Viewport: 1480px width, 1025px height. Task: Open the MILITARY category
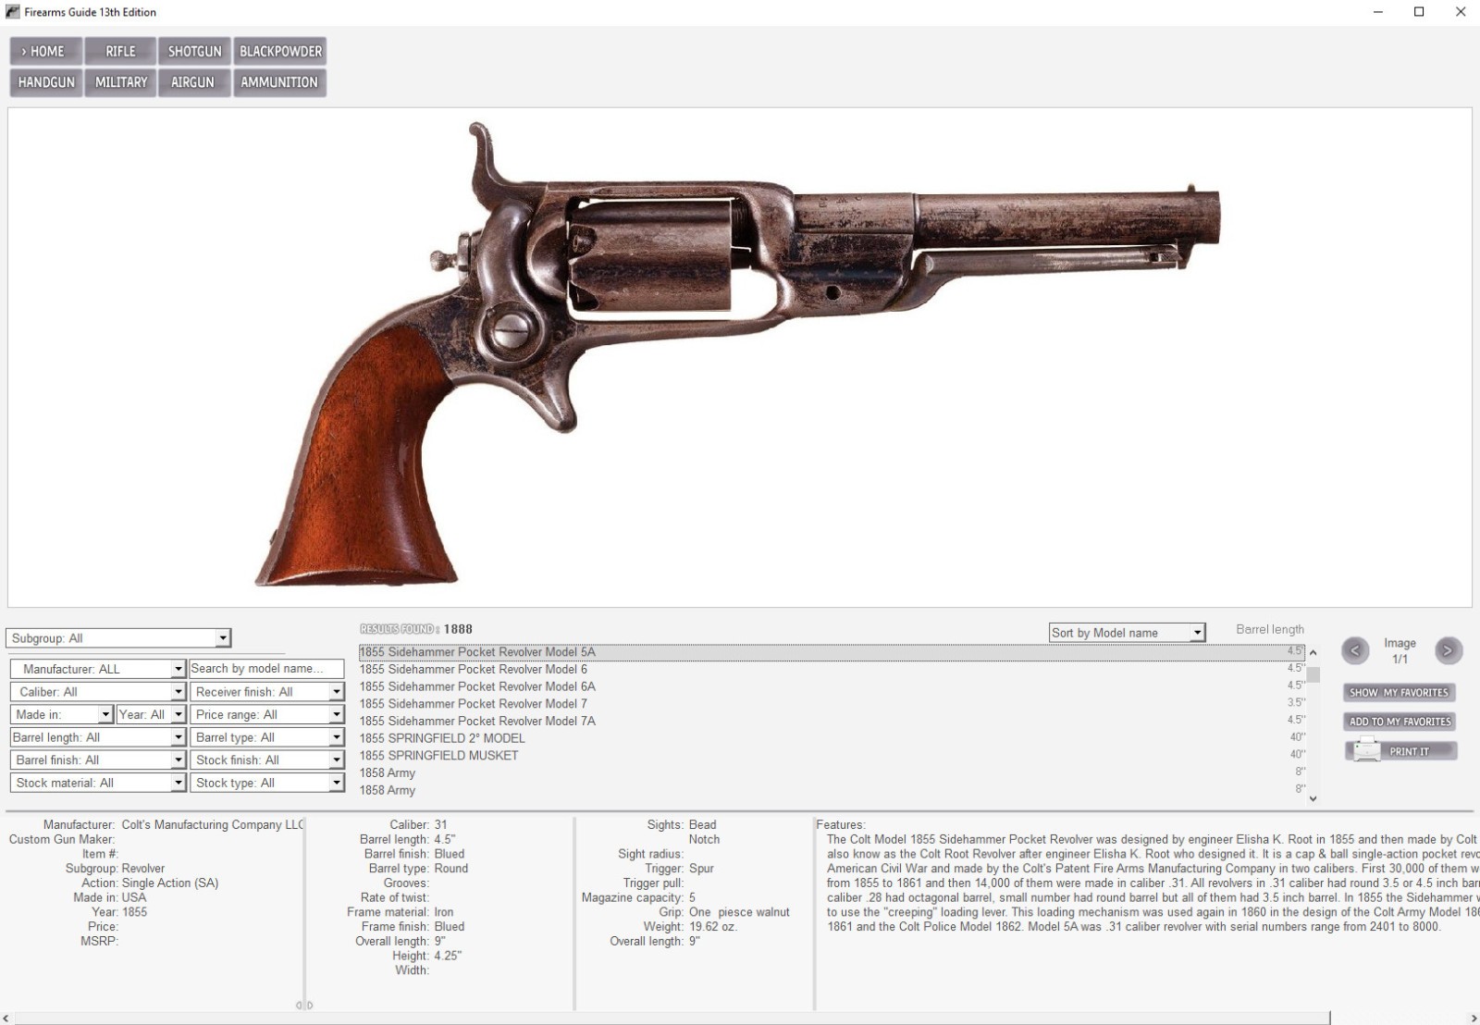tap(120, 82)
